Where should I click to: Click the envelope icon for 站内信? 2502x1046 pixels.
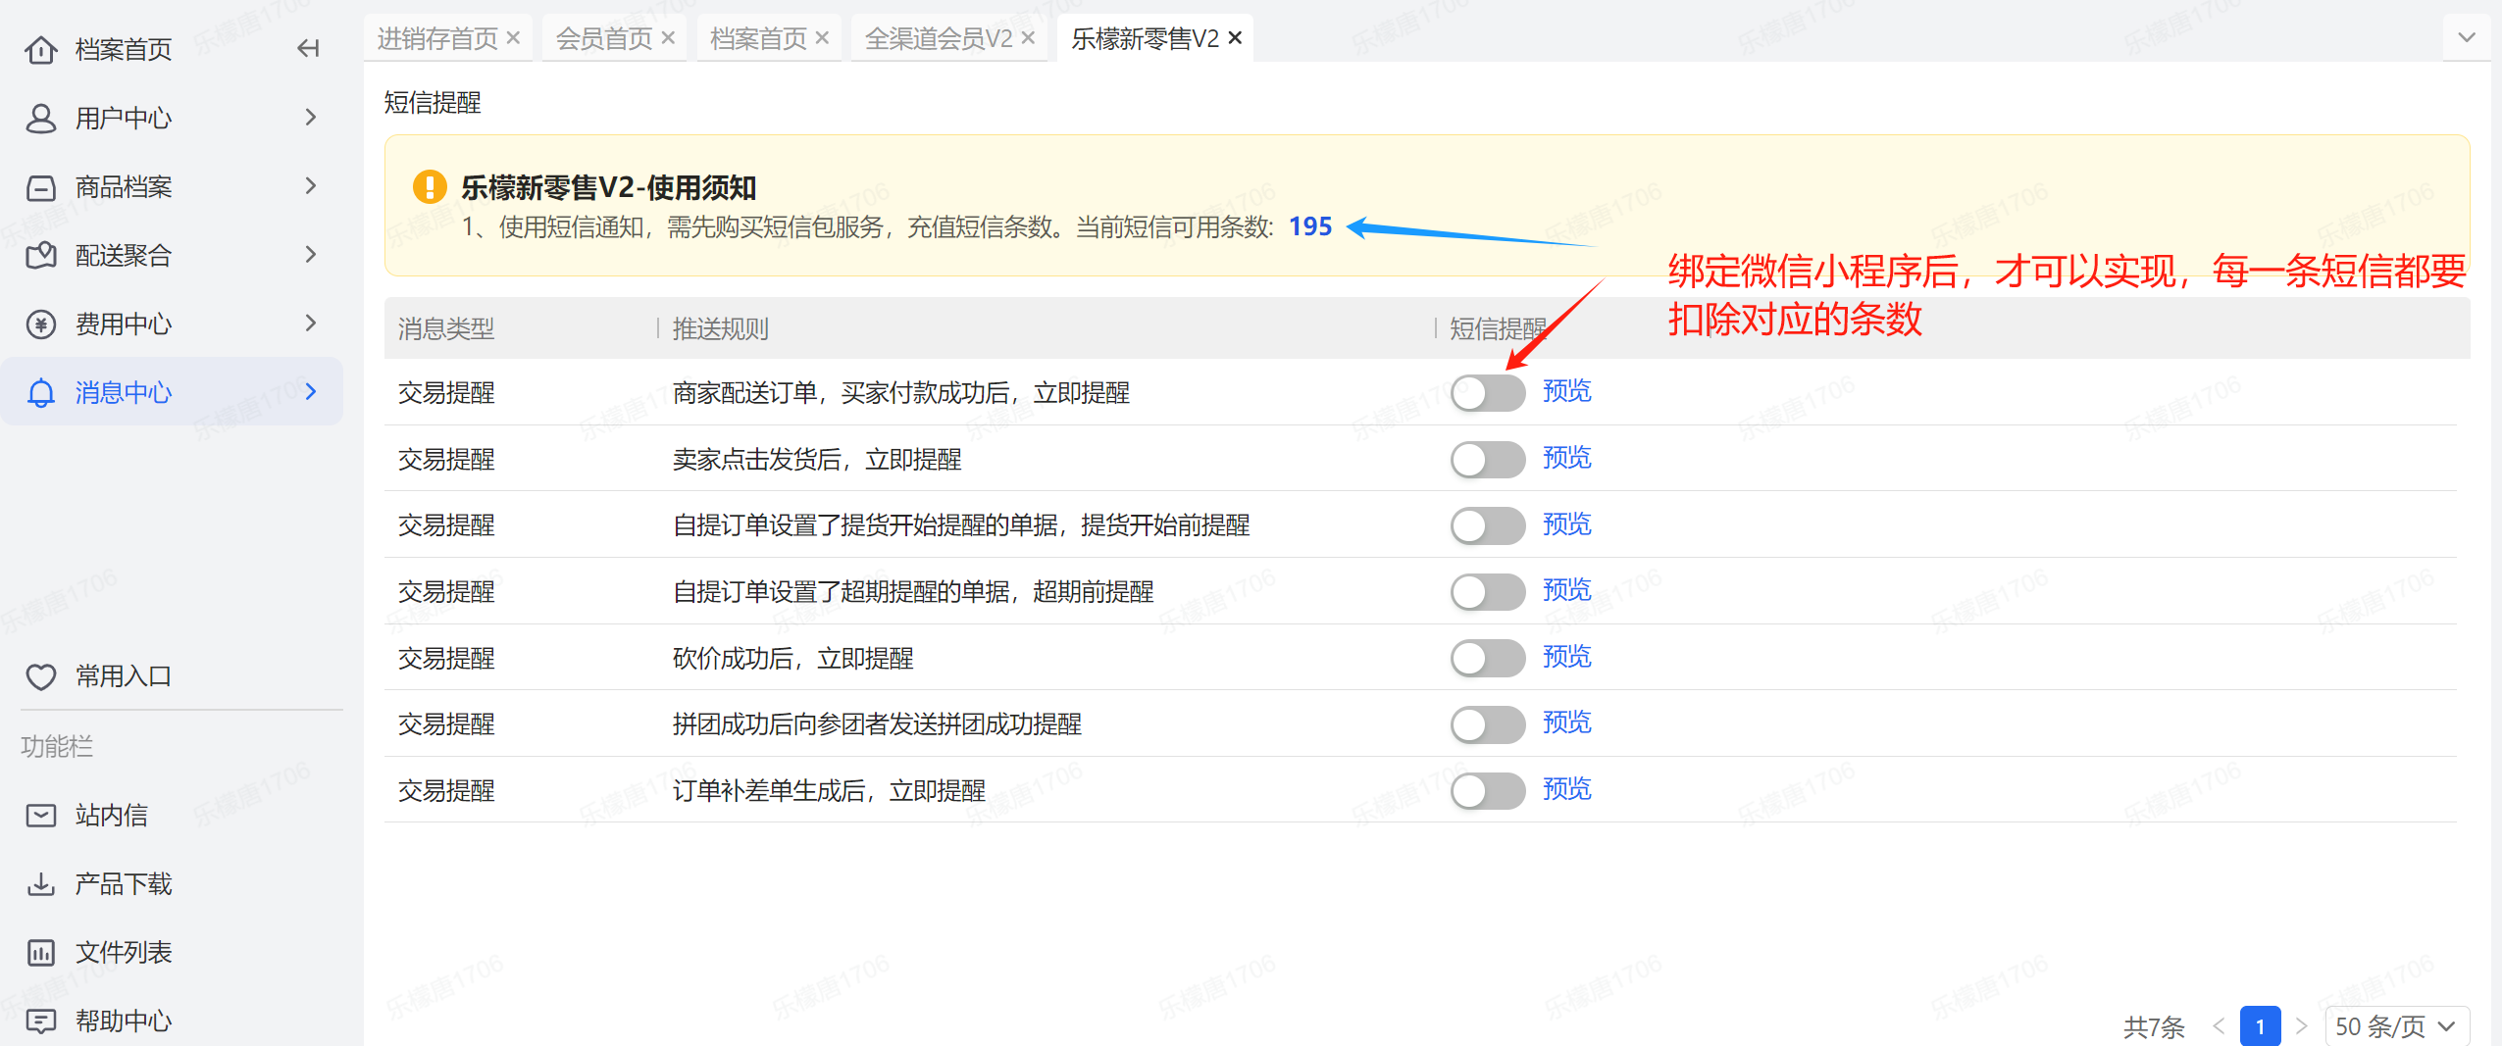[x=40, y=815]
